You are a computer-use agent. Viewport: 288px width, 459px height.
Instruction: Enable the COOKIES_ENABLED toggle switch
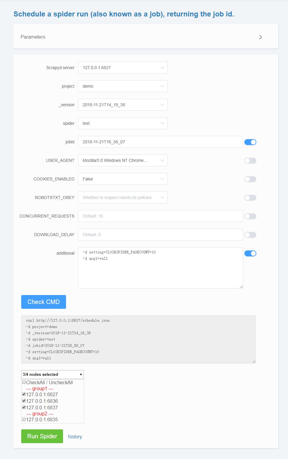(x=250, y=179)
